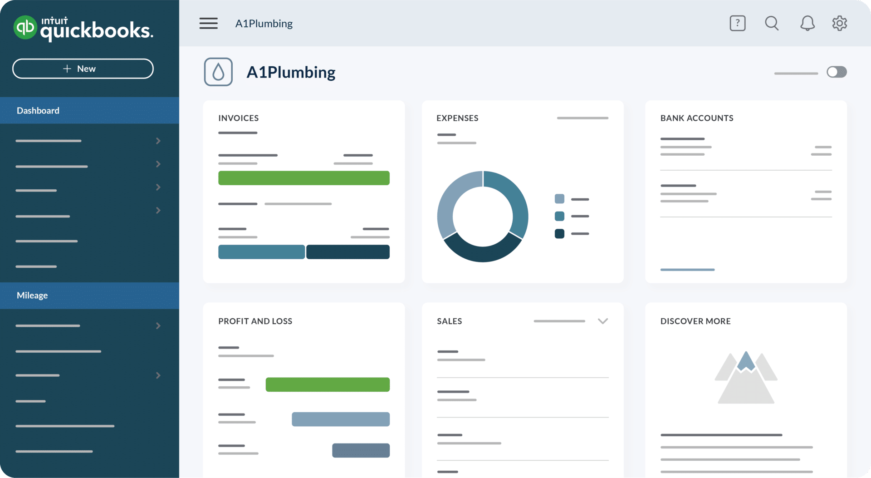The image size is (871, 478).
Task: Click the large A1Plumbing page heading
Action: tap(291, 72)
